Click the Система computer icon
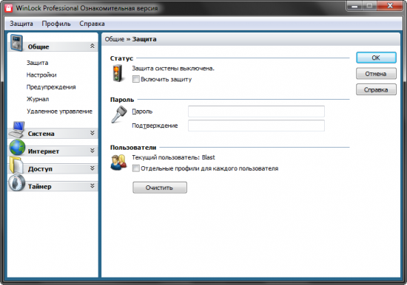This screenshot has height=285, width=407. [17, 129]
